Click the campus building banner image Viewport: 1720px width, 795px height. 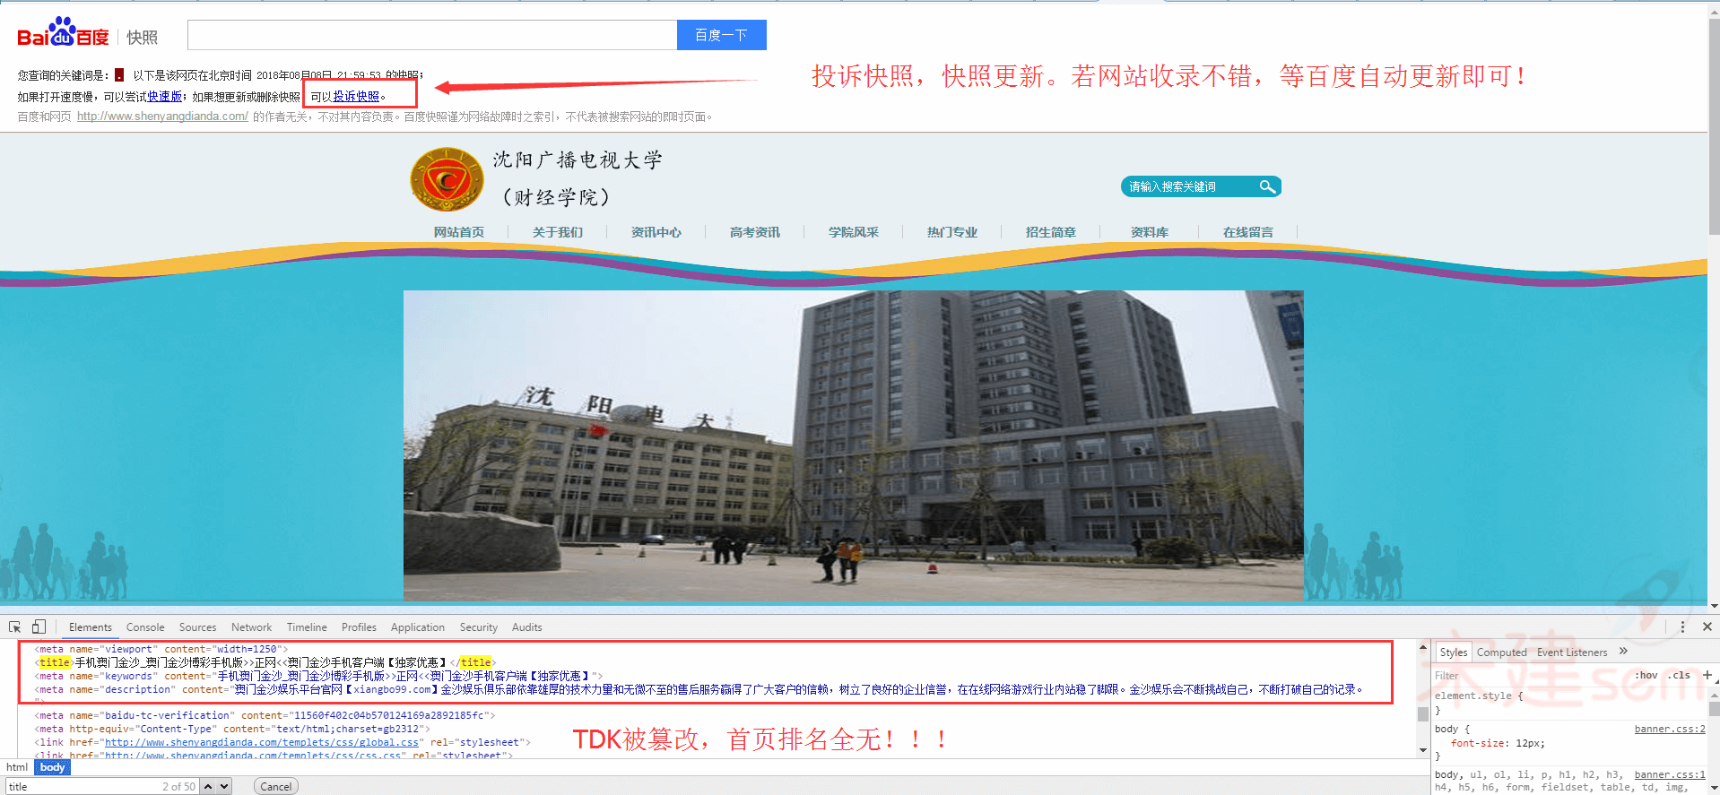point(853,445)
